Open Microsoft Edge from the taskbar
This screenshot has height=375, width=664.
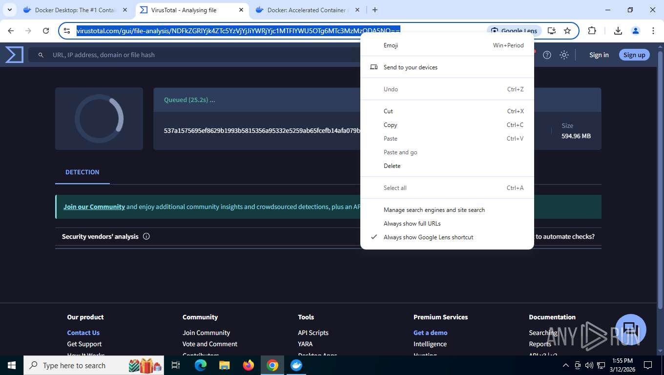pos(200,365)
